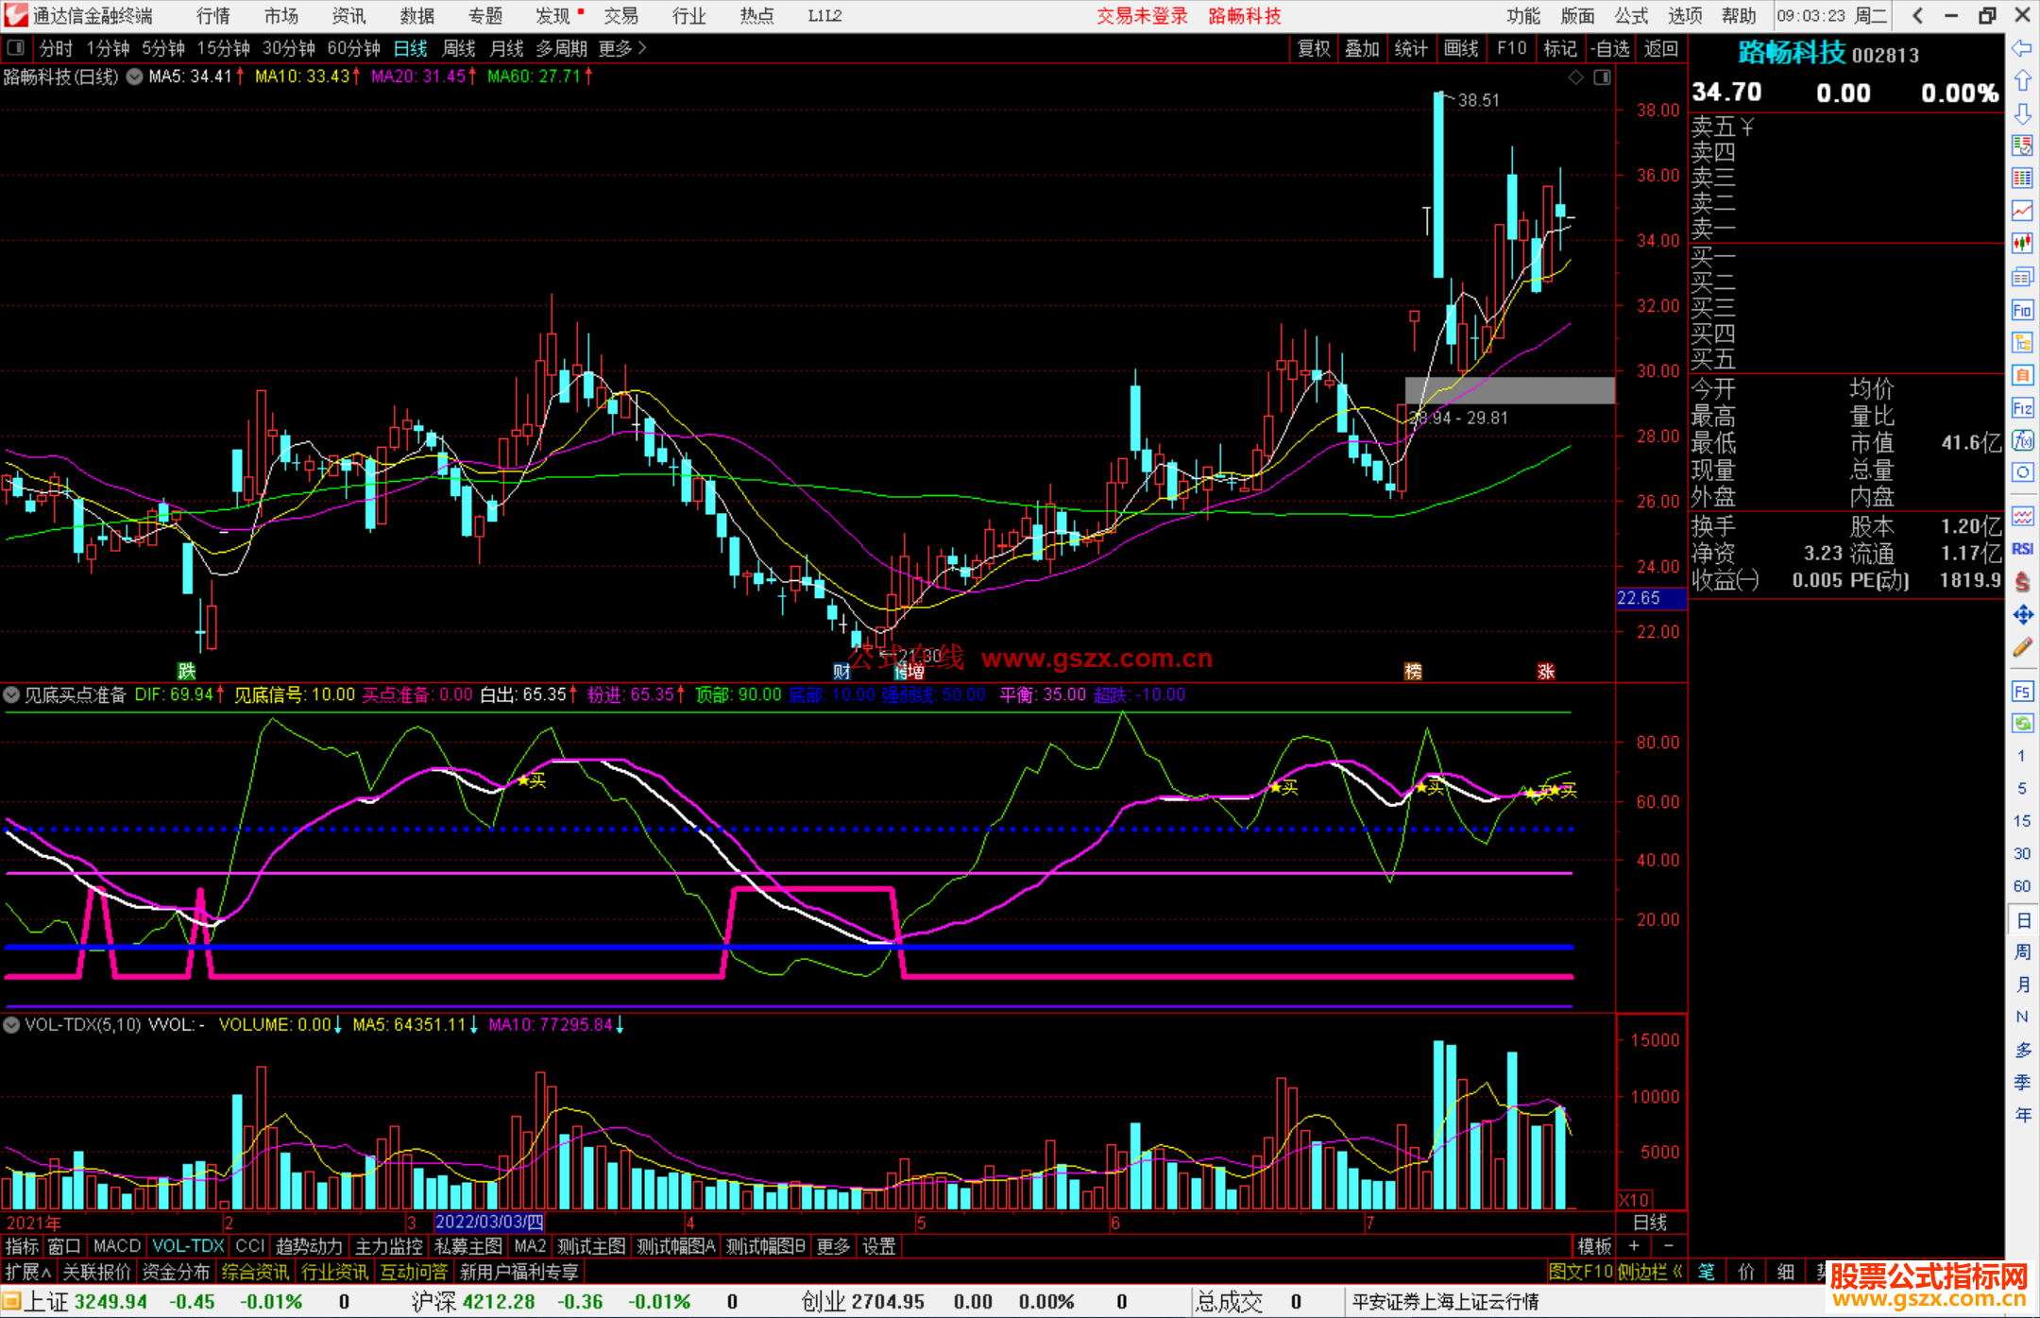Select the pencil drawing tool icon
Viewport: 2040px width, 1318px height.
point(2022,647)
